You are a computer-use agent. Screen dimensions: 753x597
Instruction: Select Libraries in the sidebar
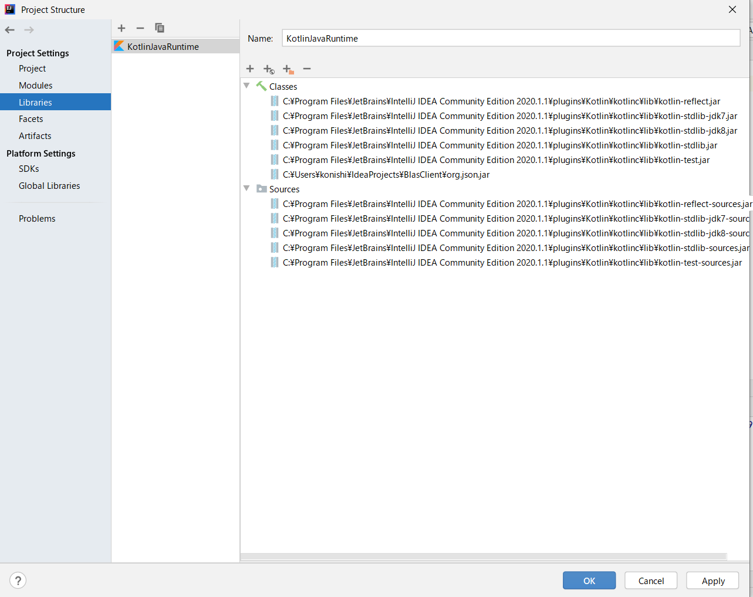[55, 102]
